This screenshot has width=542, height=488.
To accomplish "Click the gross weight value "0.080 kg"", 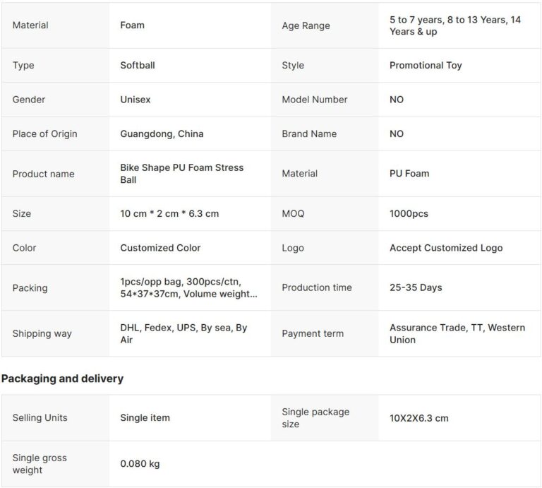I will 140,464.
